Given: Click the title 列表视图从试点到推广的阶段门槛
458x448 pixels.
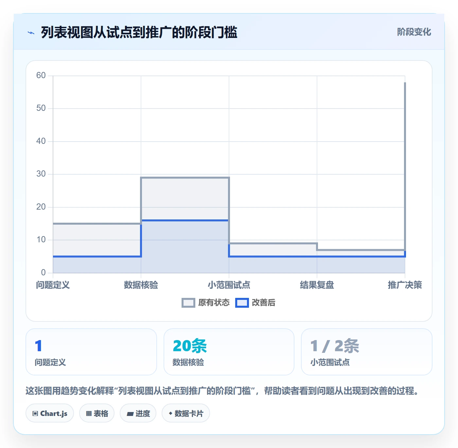Looking at the screenshot, I should tap(139, 32).
